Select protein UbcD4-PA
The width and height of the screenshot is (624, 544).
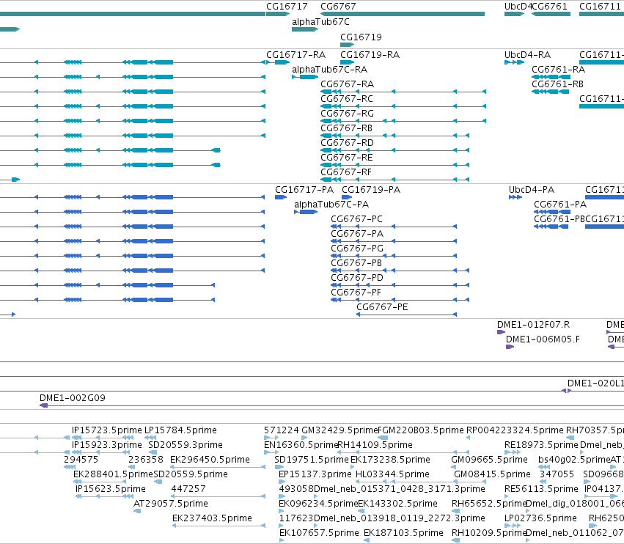(532, 190)
